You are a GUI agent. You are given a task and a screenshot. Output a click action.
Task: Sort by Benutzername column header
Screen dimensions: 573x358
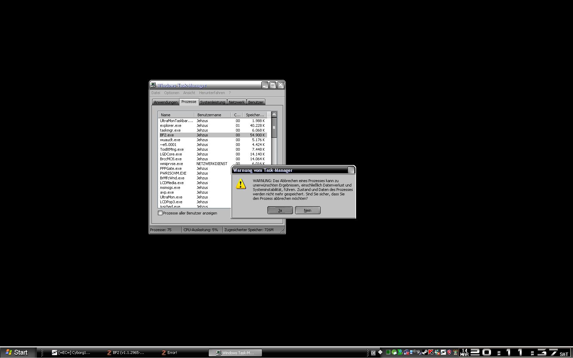[212, 115]
